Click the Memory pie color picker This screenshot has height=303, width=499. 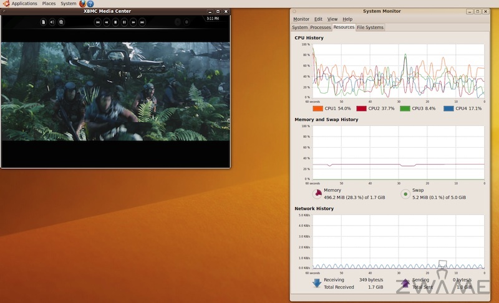[317, 194]
